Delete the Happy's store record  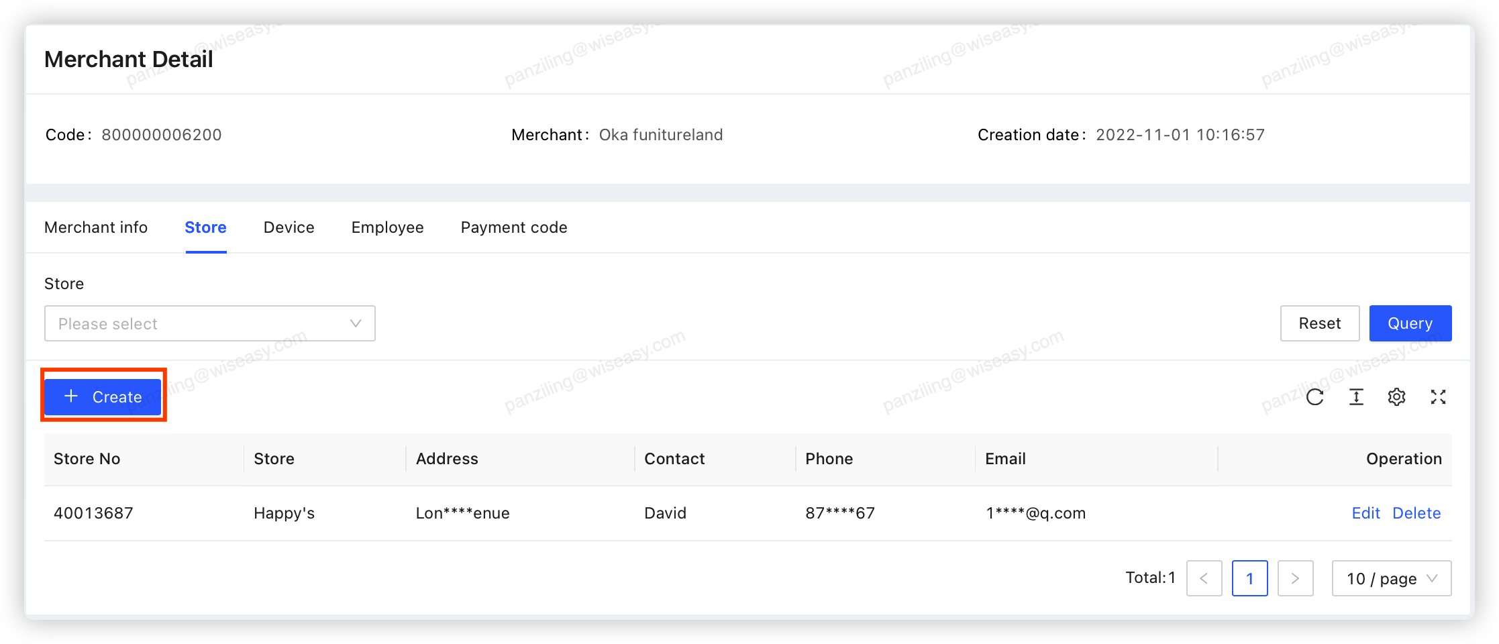pyautogui.click(x=1416, y=513)
